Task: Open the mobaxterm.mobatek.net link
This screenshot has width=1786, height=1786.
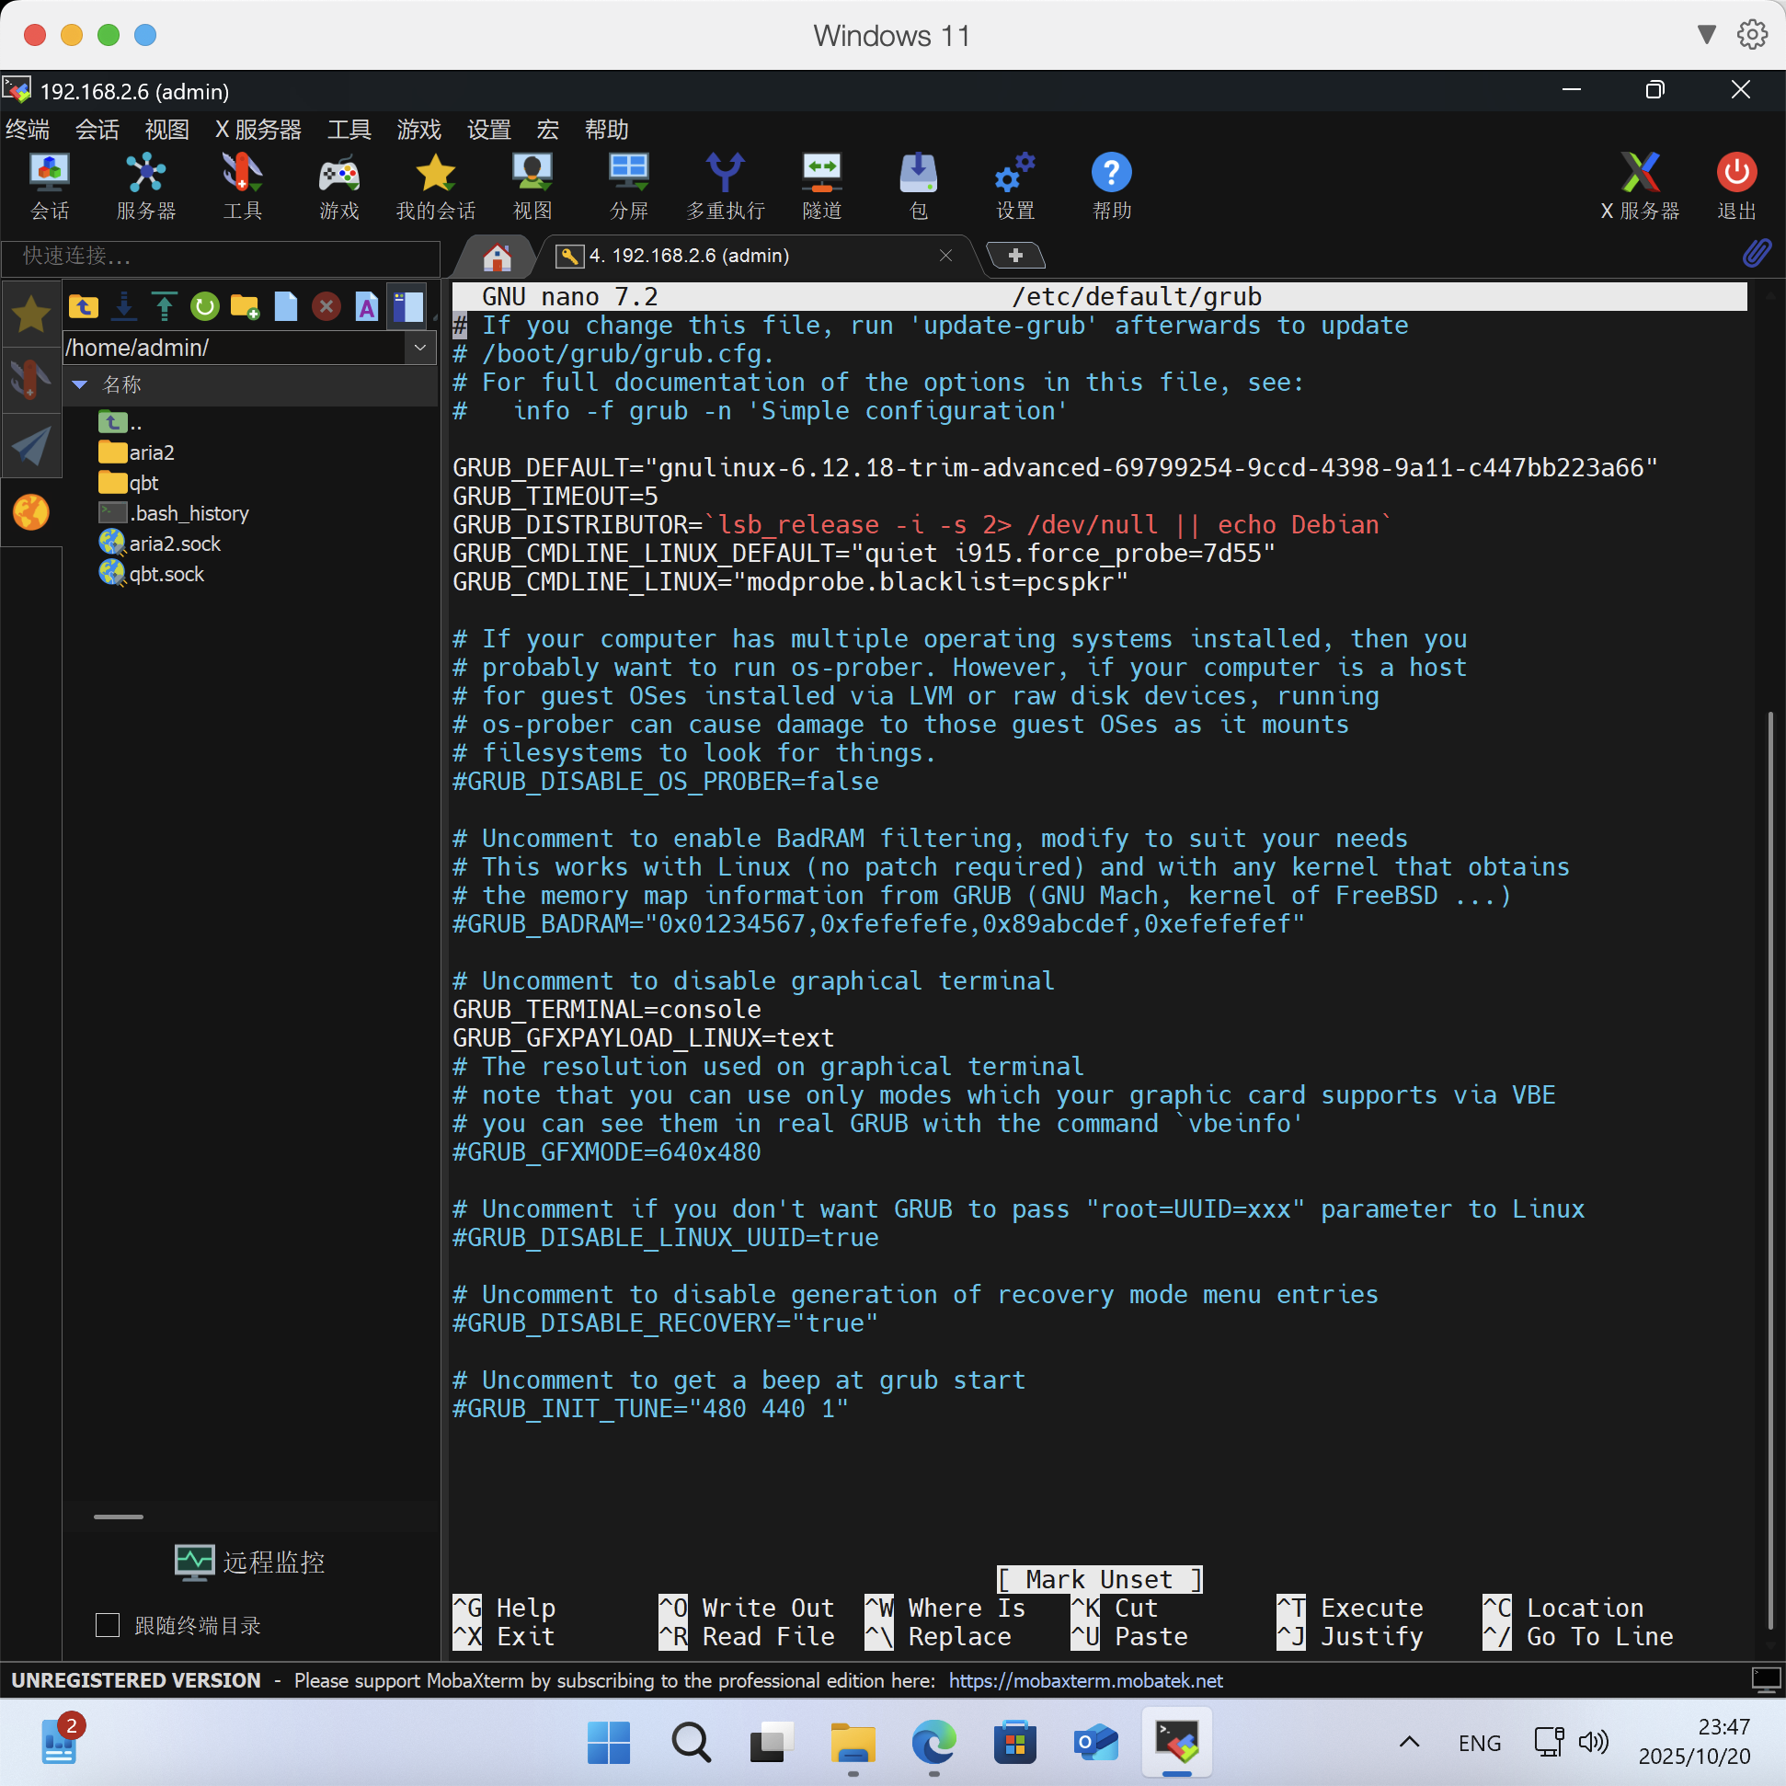Action: click(x=1085, y=1680)
